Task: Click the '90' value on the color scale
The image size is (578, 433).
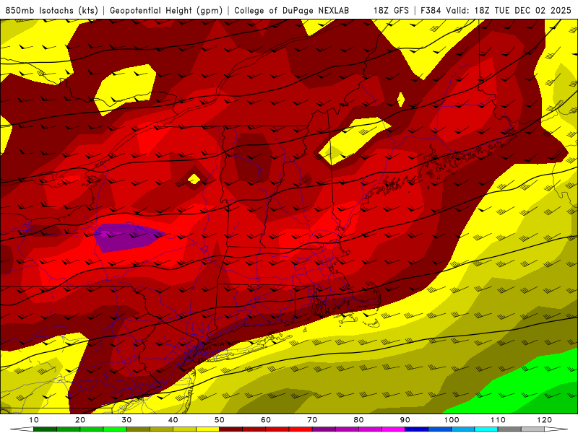Action: (x=405, y=420)
